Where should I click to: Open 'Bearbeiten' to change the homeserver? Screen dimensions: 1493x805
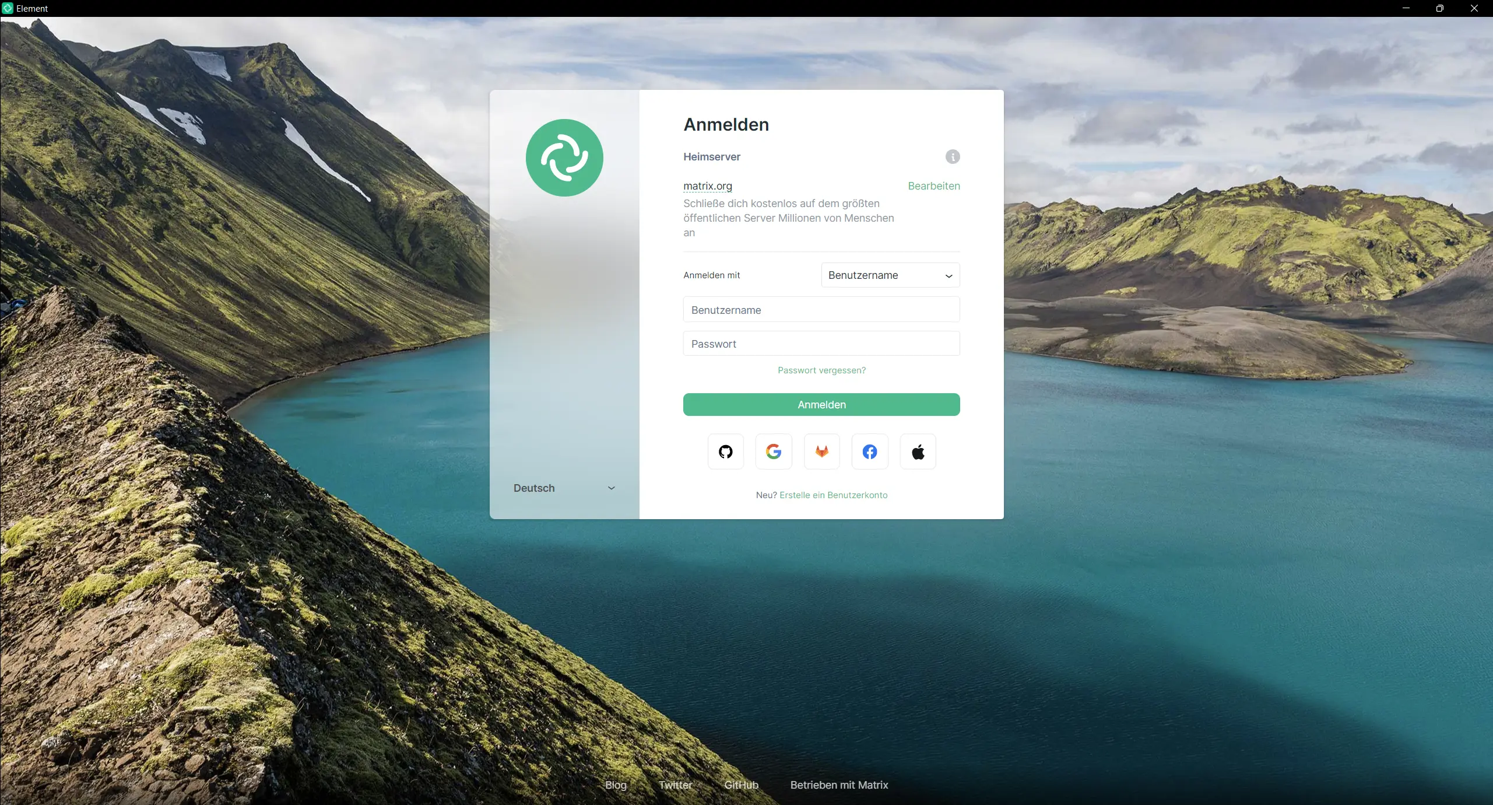933,185
